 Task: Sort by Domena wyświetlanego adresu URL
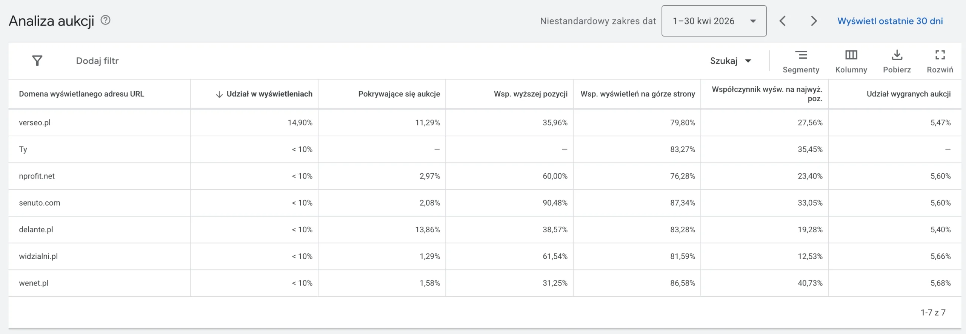click(82, 94)
